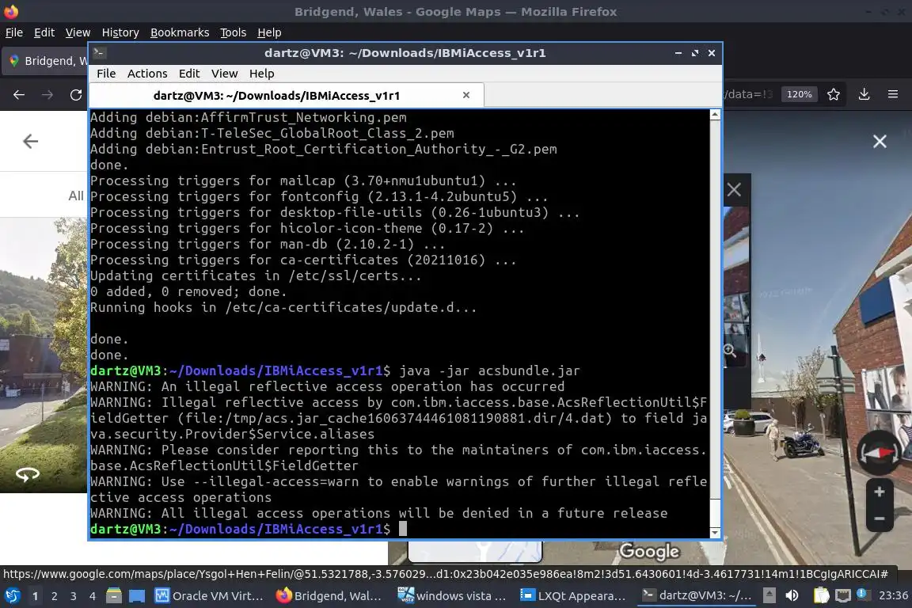Close the dartz@VM3 terminal tab
The height and width of the screenshot is (608, 912).
click(465, 95)
